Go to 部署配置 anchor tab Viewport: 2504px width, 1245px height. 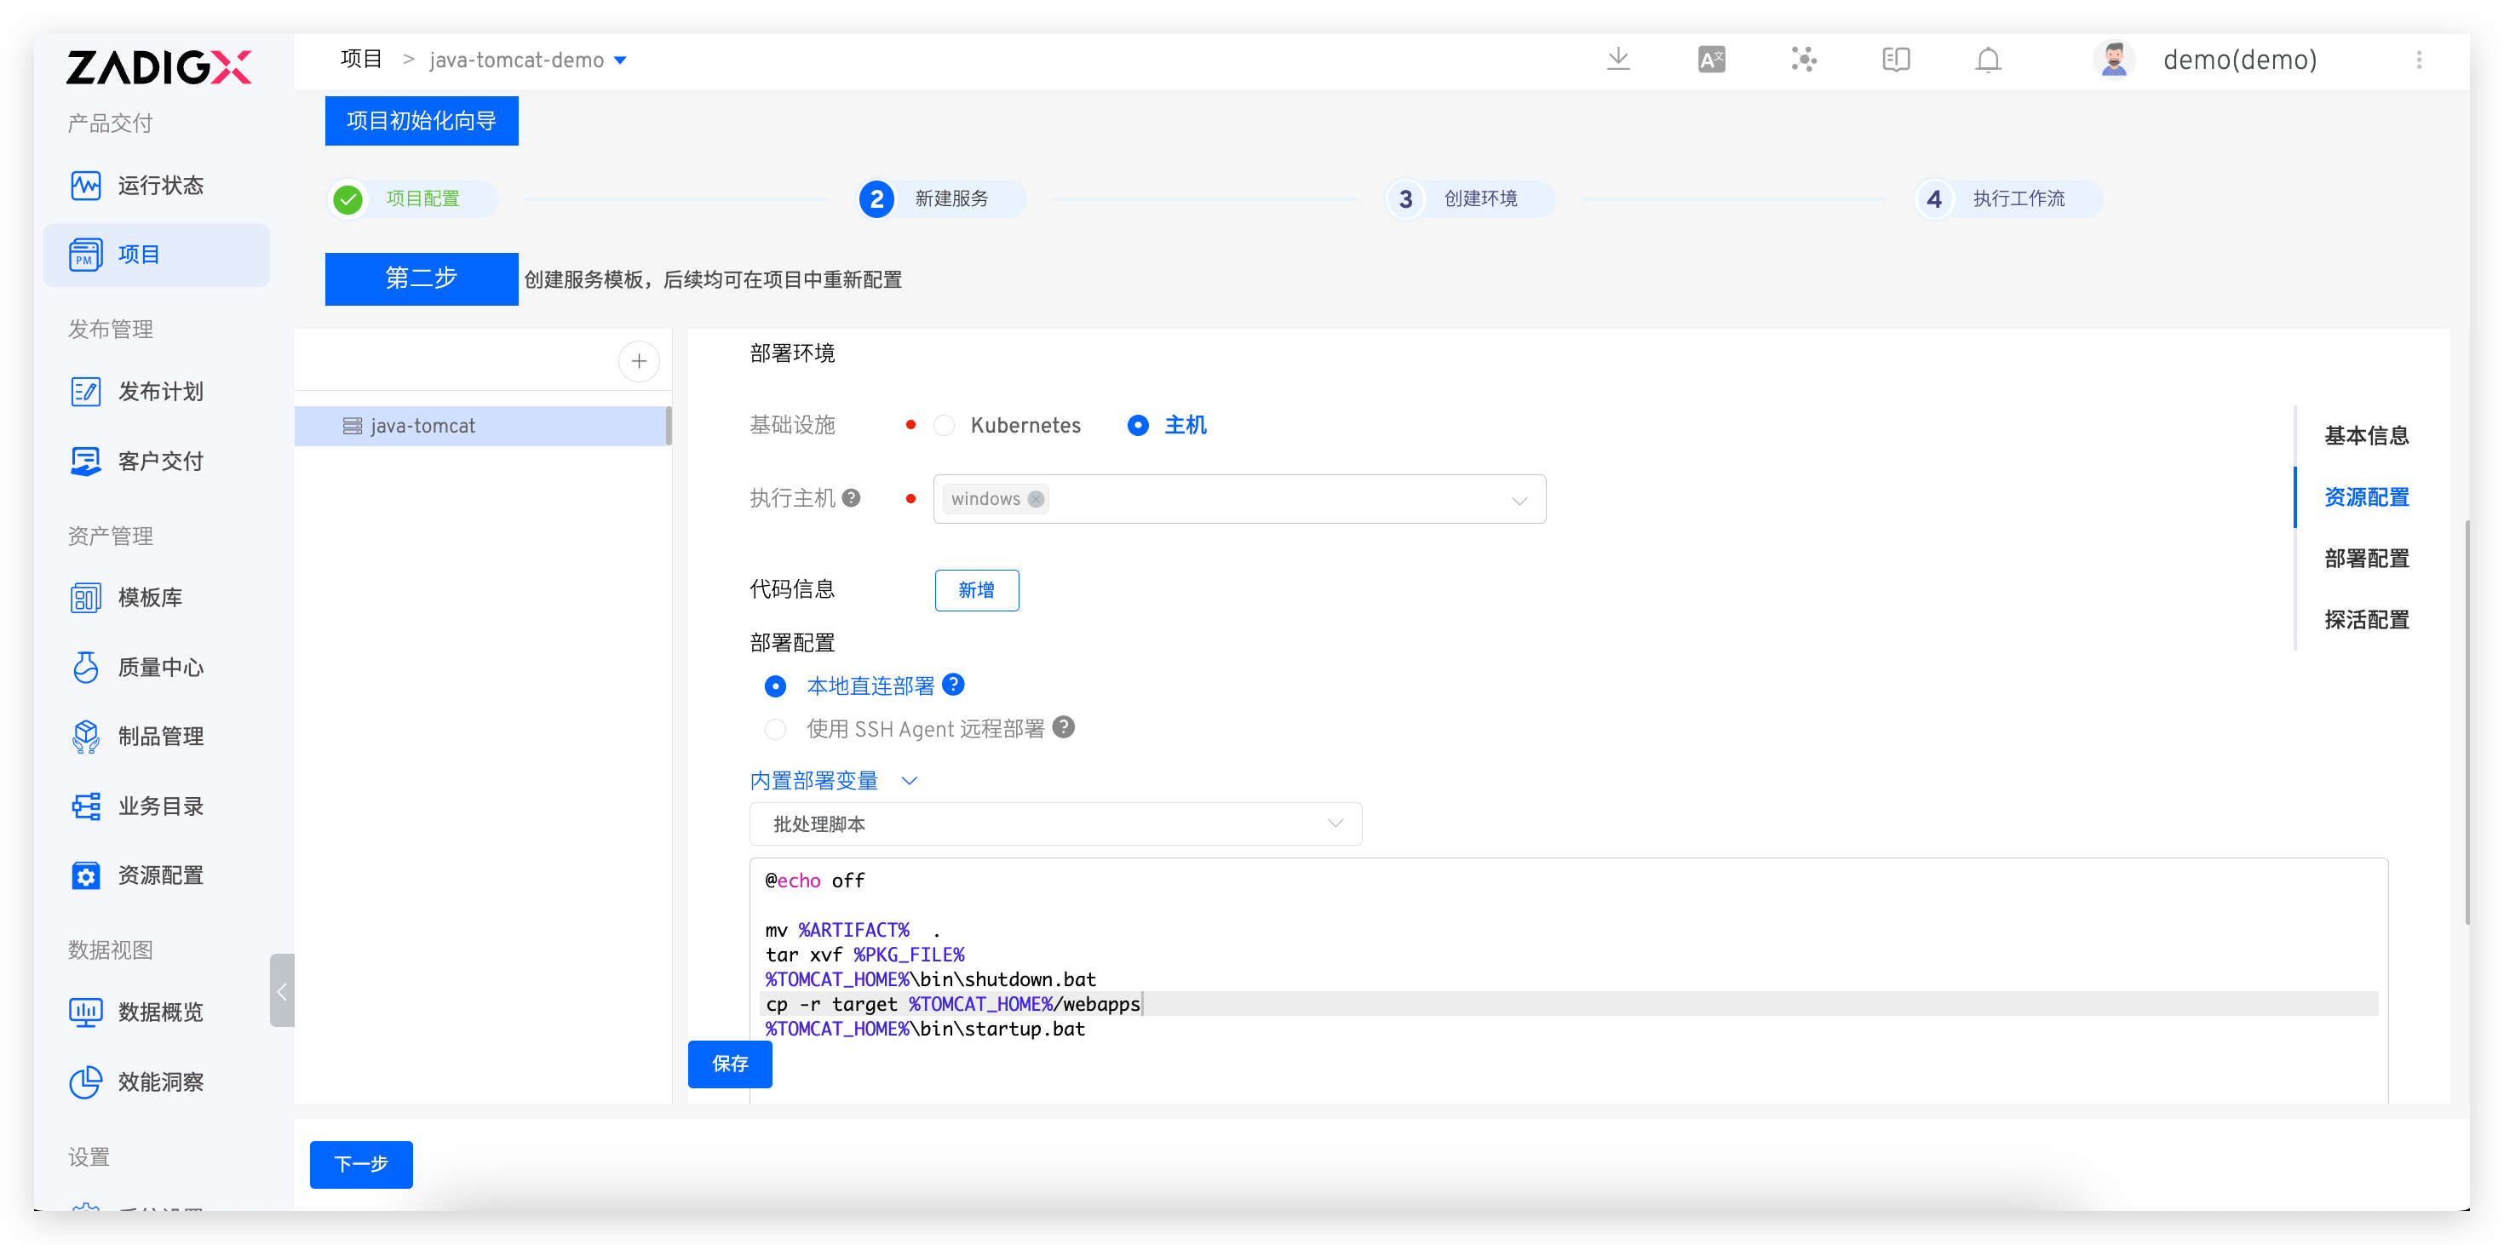tap(2366, 559)
